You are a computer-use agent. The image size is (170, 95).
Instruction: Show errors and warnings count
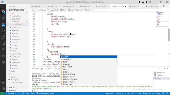click(x=26, y=93)
